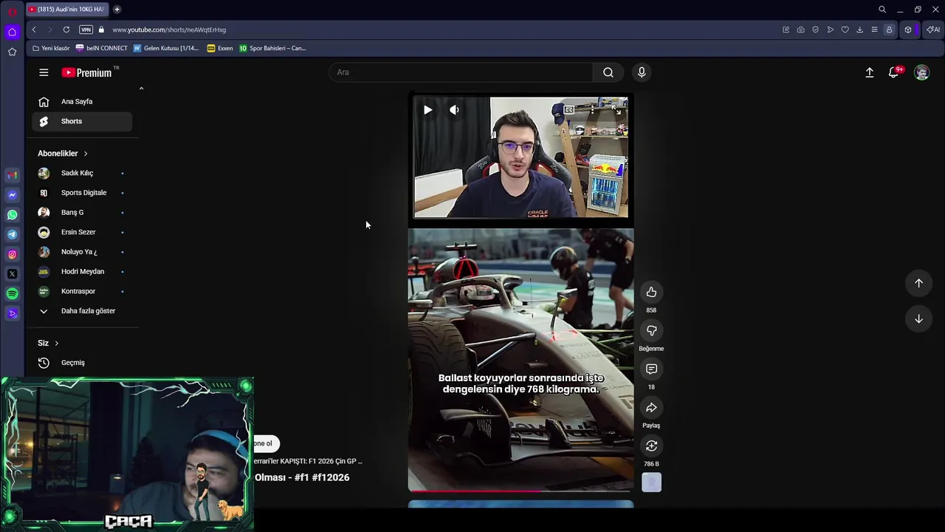Go to Ana Sayfa in the sidebar
The width and height of the screenshot is (945, 532).
click(x=82, y=102)
